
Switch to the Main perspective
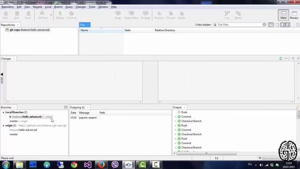click(283, 15)
